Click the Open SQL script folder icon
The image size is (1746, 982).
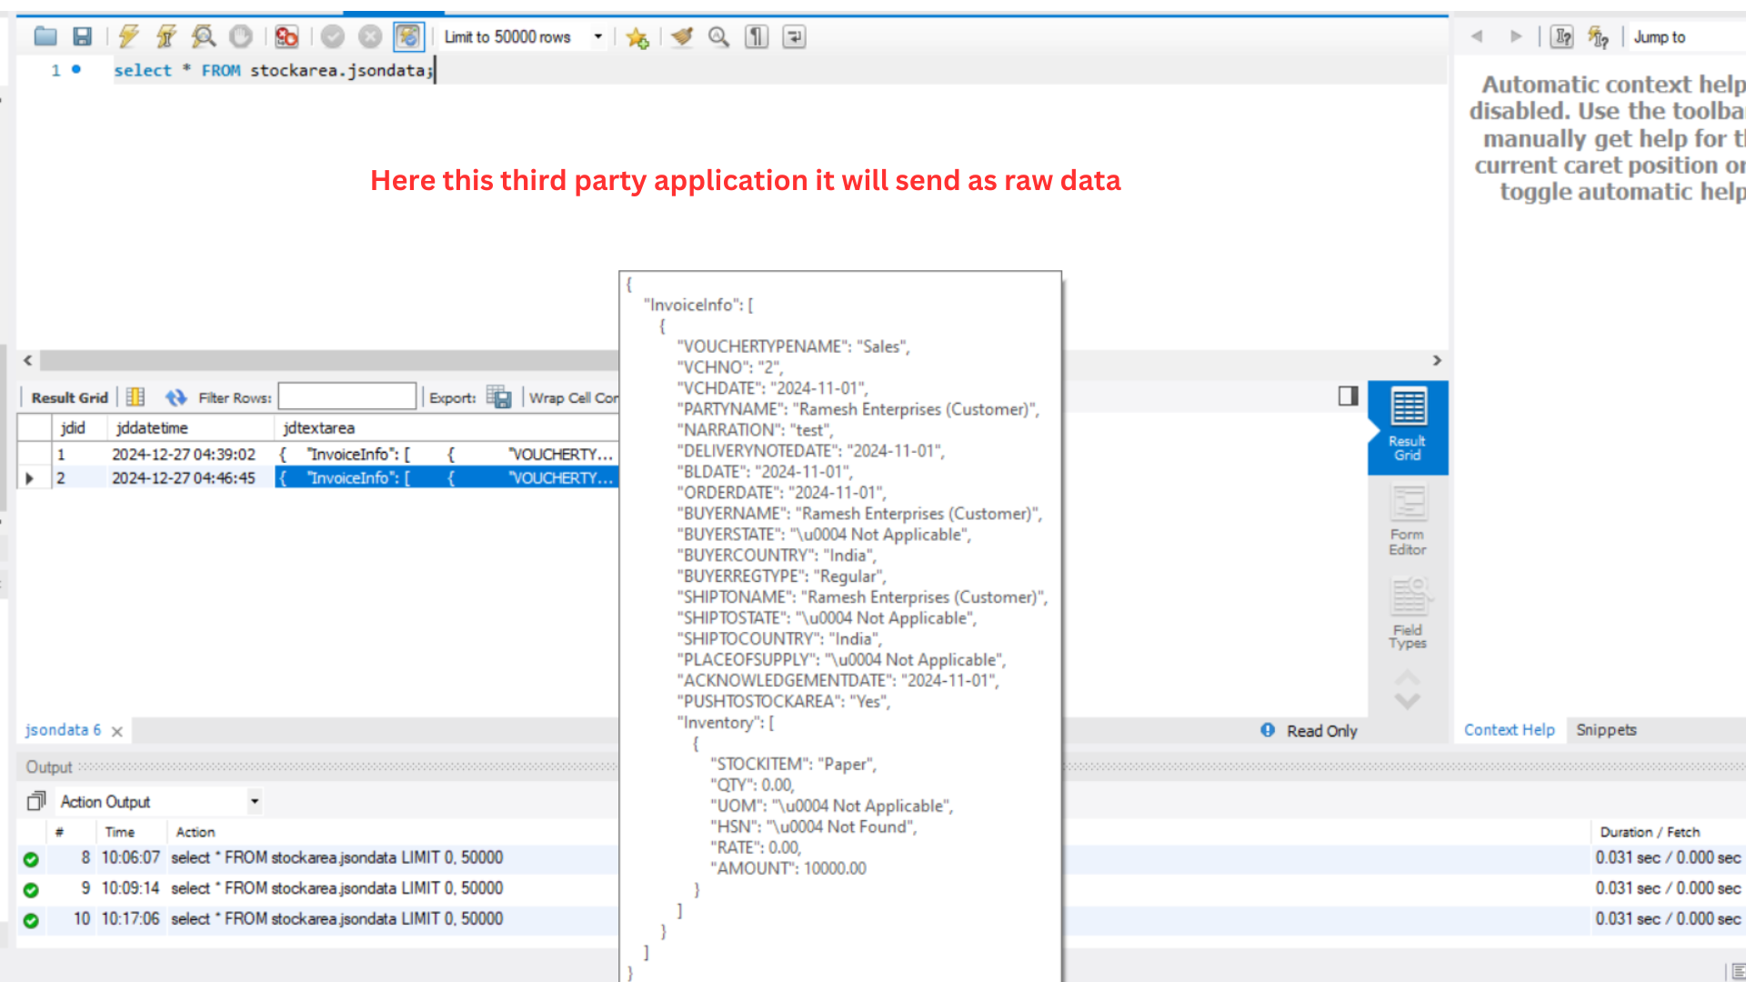pos(45,37)
